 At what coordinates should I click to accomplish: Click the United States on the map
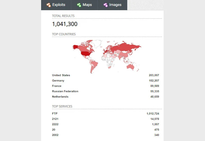(86, 54)
